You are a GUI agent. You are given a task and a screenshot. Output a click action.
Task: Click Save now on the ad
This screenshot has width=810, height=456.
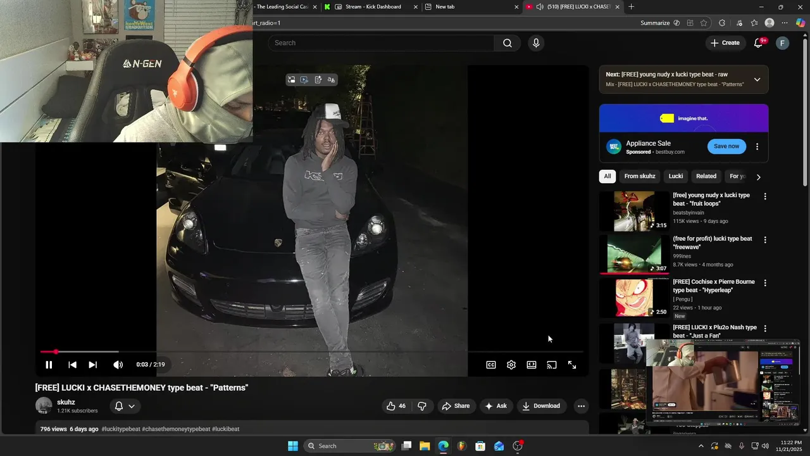coord(726,146)
